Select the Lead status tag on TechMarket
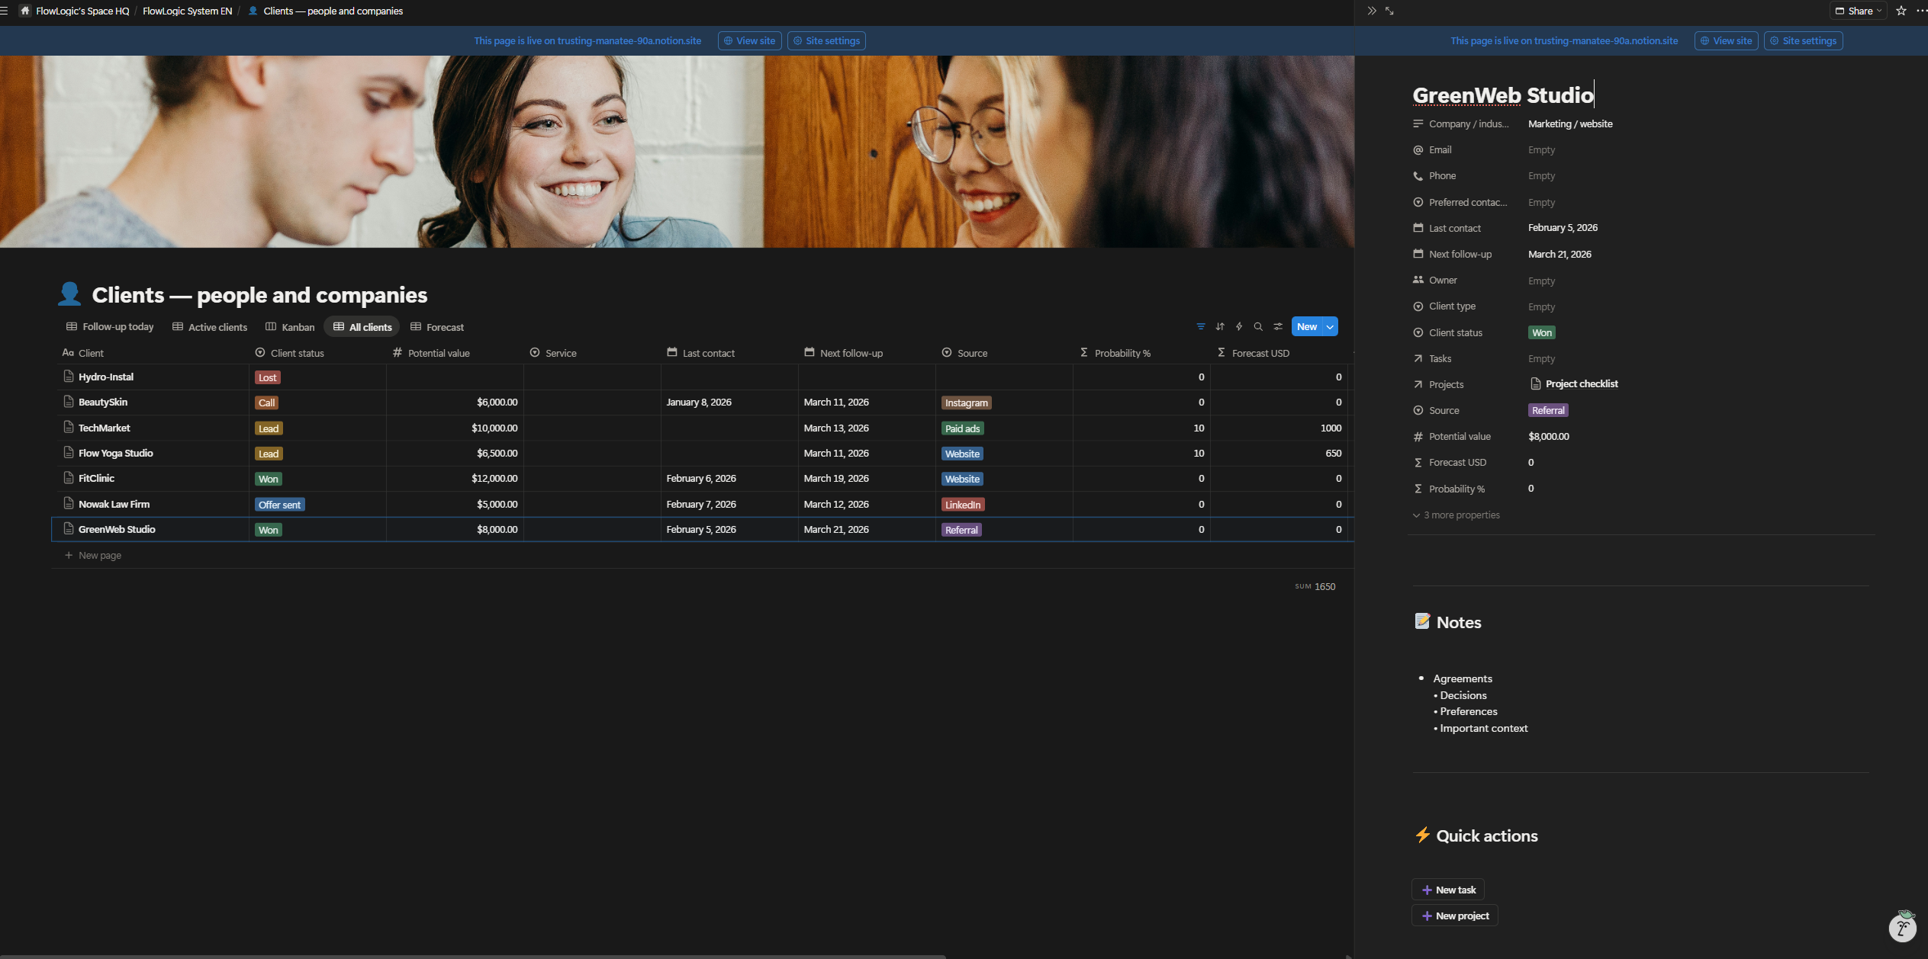 (268, 428)
